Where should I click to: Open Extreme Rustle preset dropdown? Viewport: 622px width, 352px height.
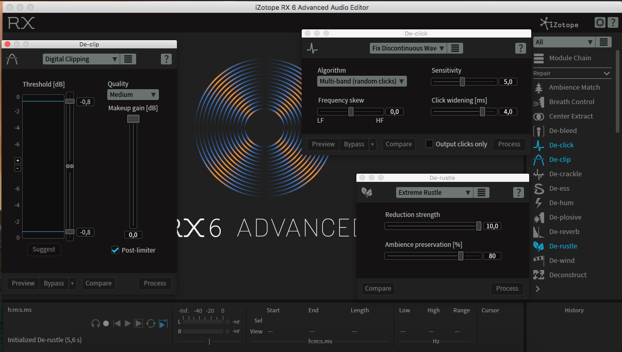(x=434, y=192)
